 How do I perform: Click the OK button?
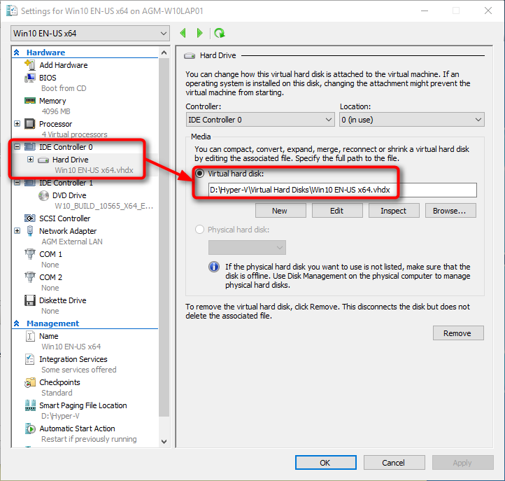pos(326,463)
